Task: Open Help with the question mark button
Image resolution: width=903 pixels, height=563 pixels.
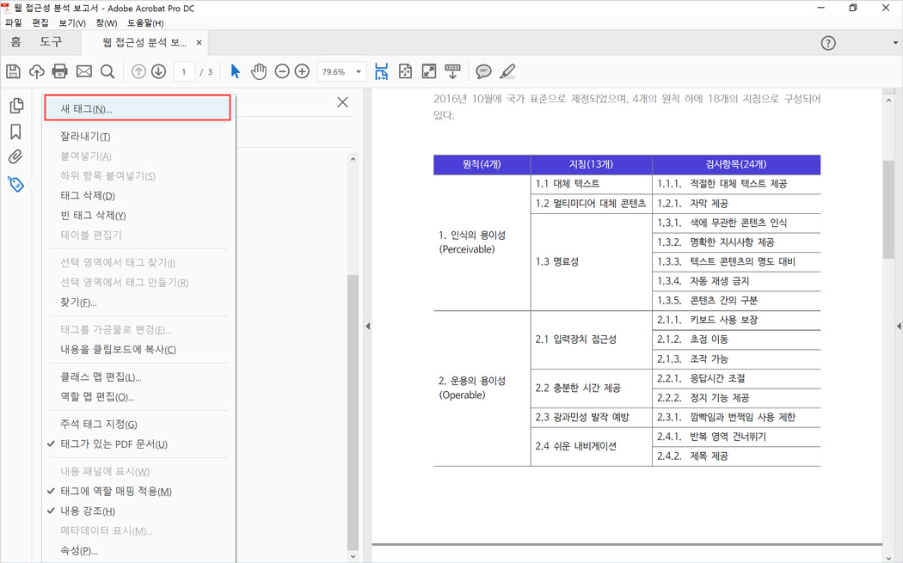Action: [827, 42]
